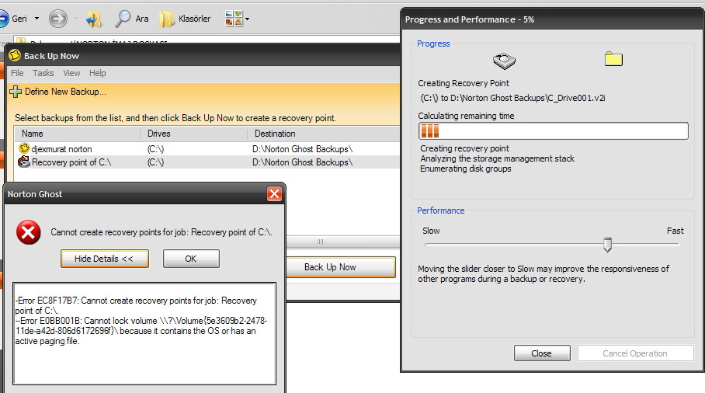Open the Help menu

(x=98, y=73)
